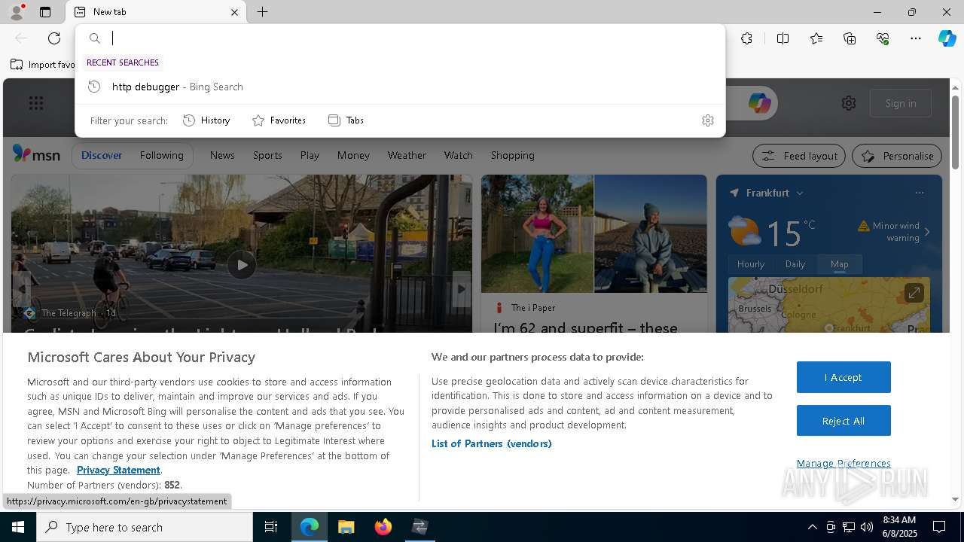Filter search by Tabs
This screenshot has height=542, width=964.
tap(346, 120)
